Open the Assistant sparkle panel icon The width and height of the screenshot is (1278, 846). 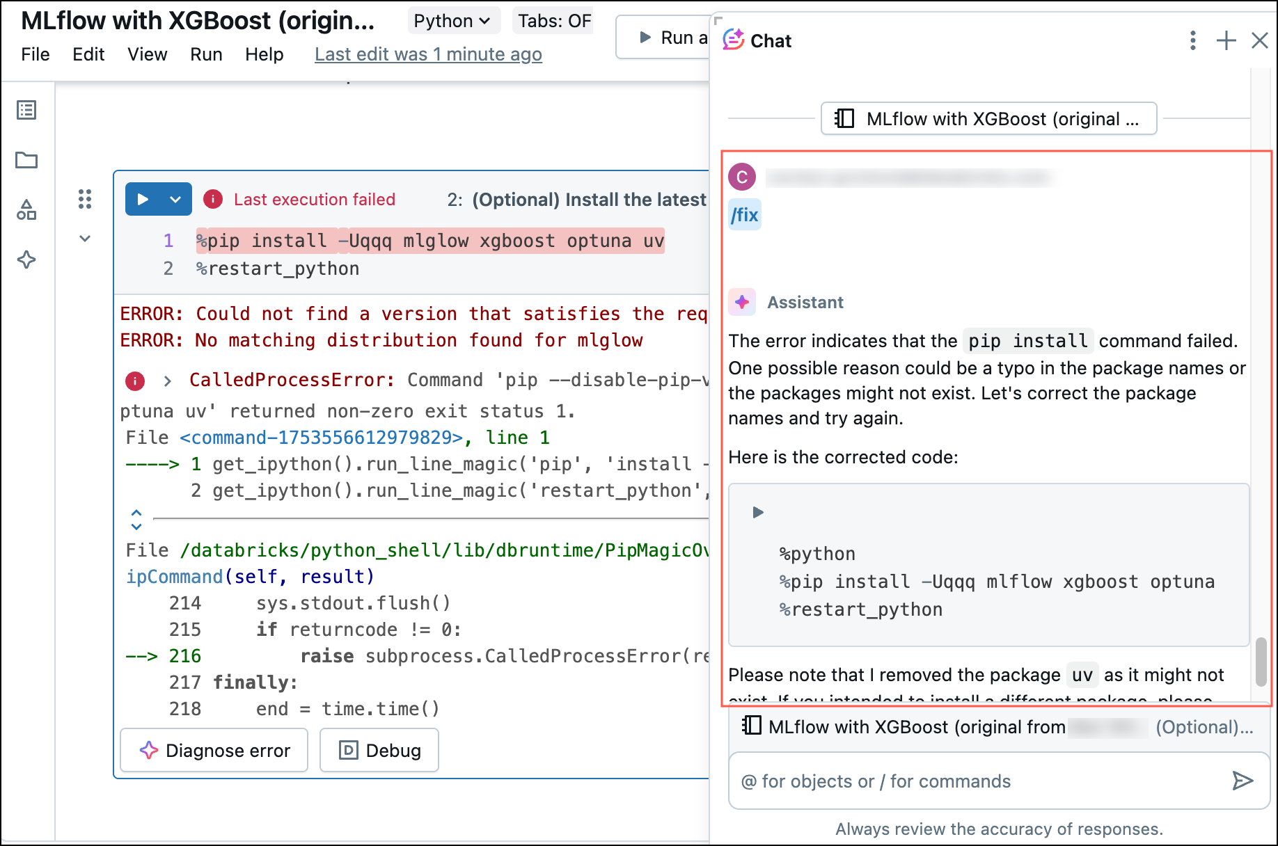[x=26, y=260]
